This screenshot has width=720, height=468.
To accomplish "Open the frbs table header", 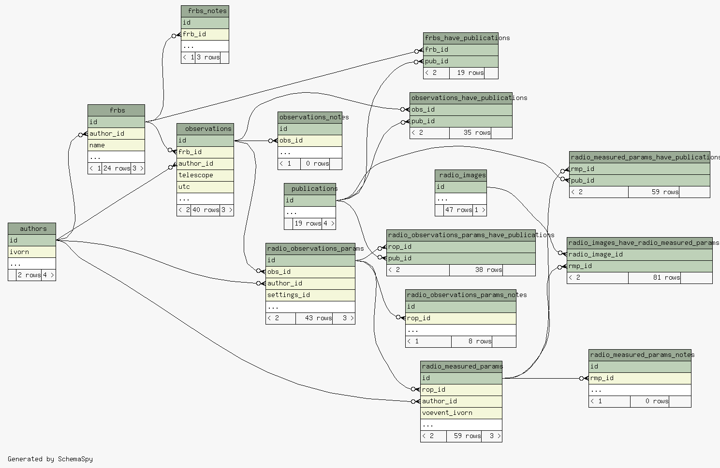I will click(x=116, y=111).
